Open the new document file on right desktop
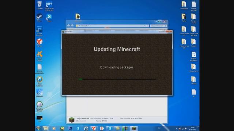The image size is (234, 131). pos(194,56)
